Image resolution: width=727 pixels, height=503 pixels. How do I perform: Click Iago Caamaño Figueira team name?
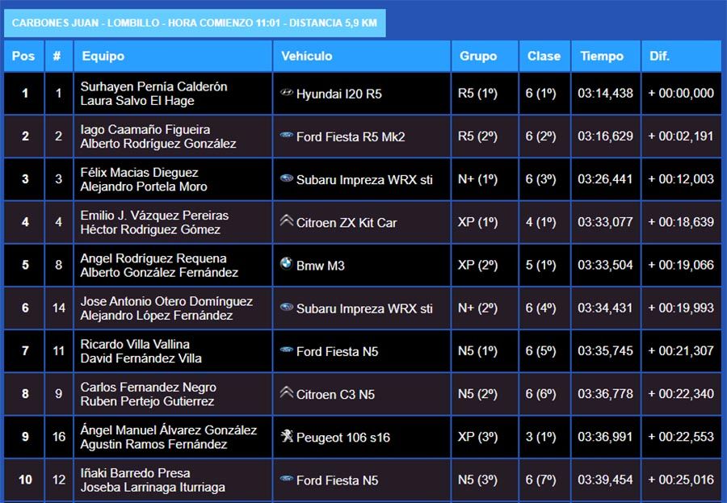[x=145, y=129]
